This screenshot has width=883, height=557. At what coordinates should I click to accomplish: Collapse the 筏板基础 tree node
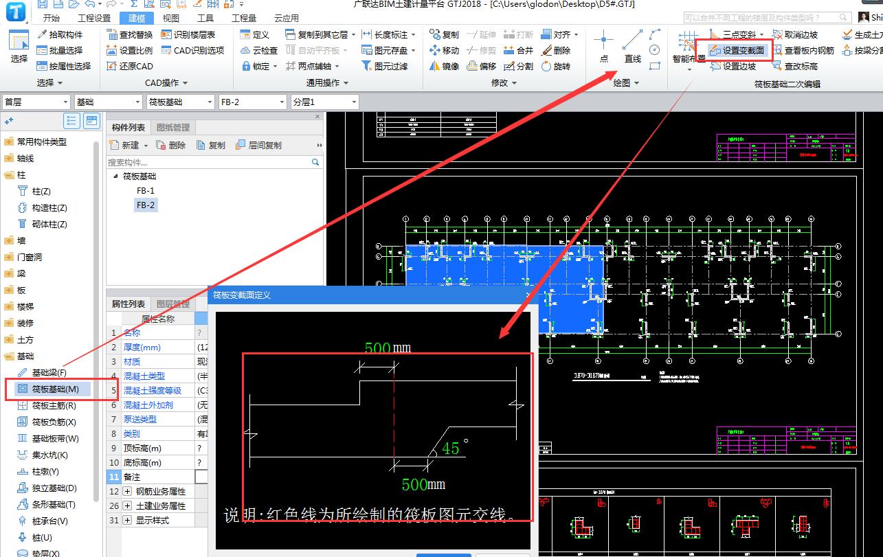coord(115,177)
